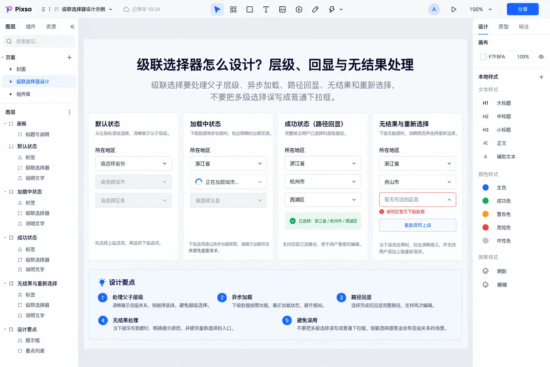
Task: Open the 请选择省份 dropdown
Action: [x=134, y=163]
